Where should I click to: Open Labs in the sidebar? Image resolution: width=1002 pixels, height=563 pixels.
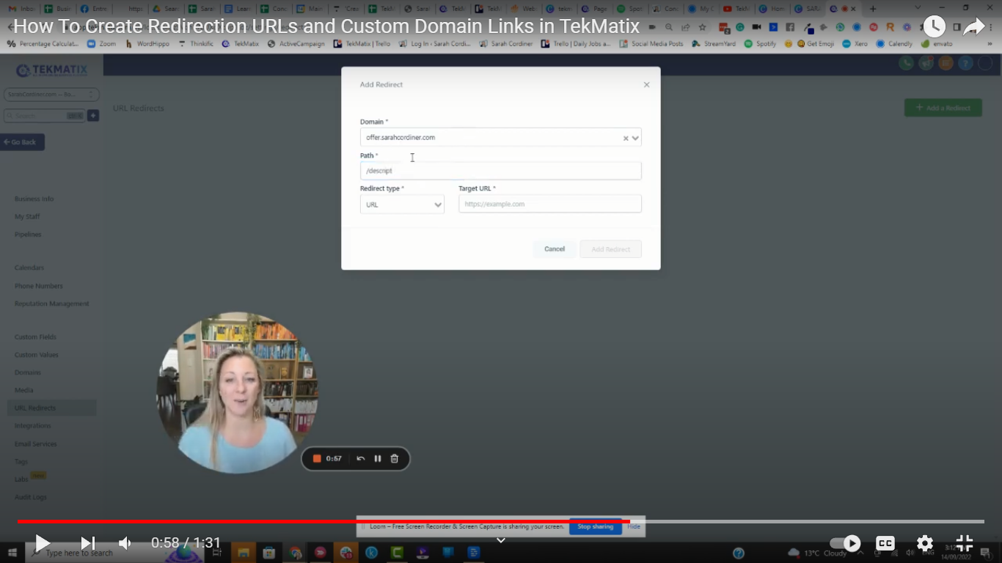tap(22, 479)
